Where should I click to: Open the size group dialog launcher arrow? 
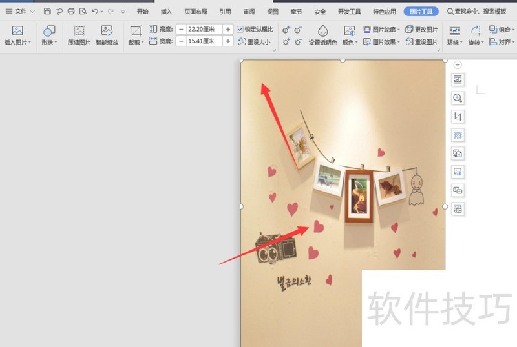pyautogui.click(x=274, y=50)
